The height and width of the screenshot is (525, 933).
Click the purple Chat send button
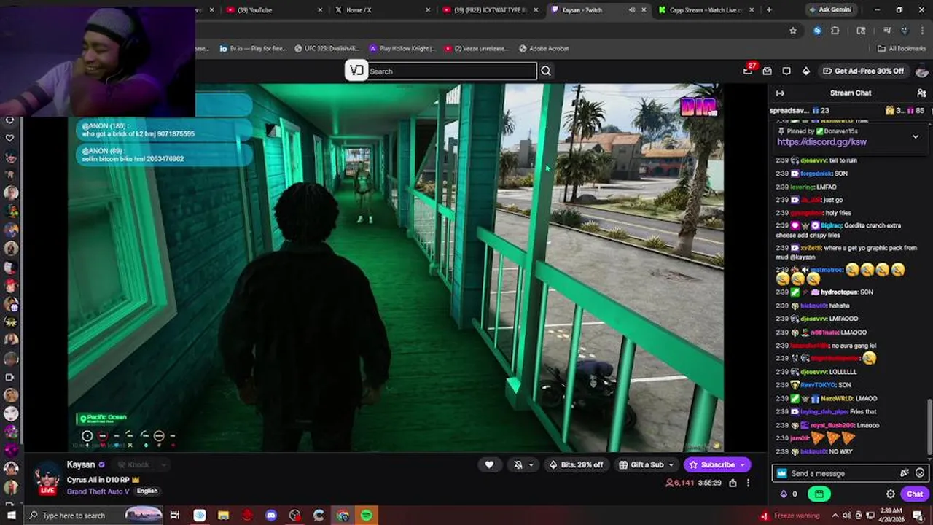tap(915, 494)
